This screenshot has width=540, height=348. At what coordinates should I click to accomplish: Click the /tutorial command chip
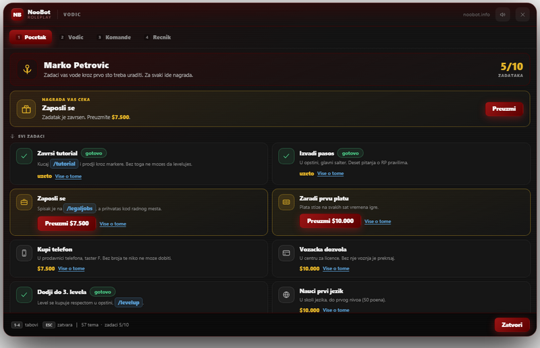(64, 164)
